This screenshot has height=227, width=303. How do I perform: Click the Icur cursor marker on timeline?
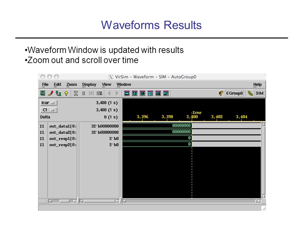pyautogui.click(x=197, y=113)
